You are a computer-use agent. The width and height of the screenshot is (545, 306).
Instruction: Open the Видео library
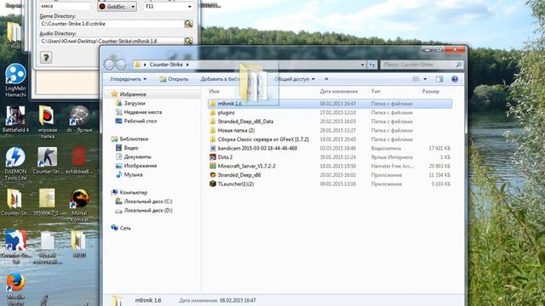point(127,148)
